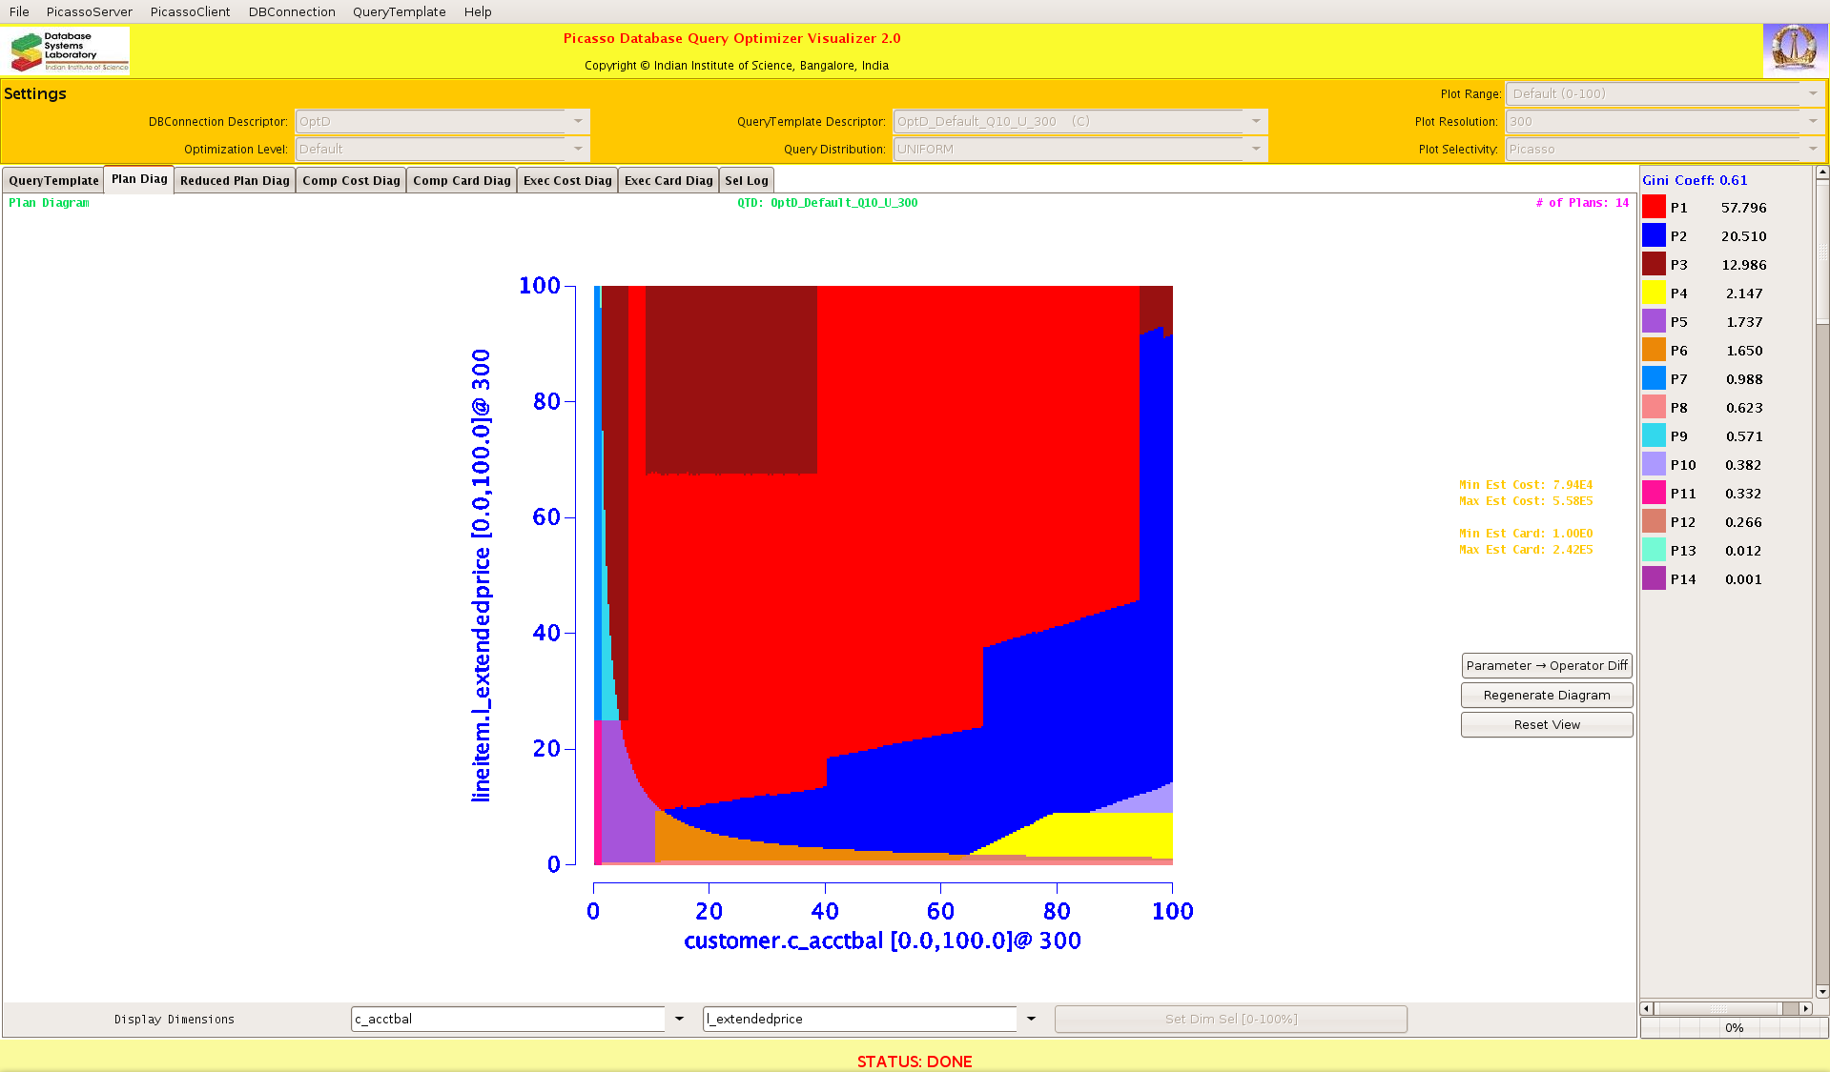Expand the QueryTemplate Descriptor combo box
The height and width of the screenshot is (1072, 1830).
pos(1256,121)
